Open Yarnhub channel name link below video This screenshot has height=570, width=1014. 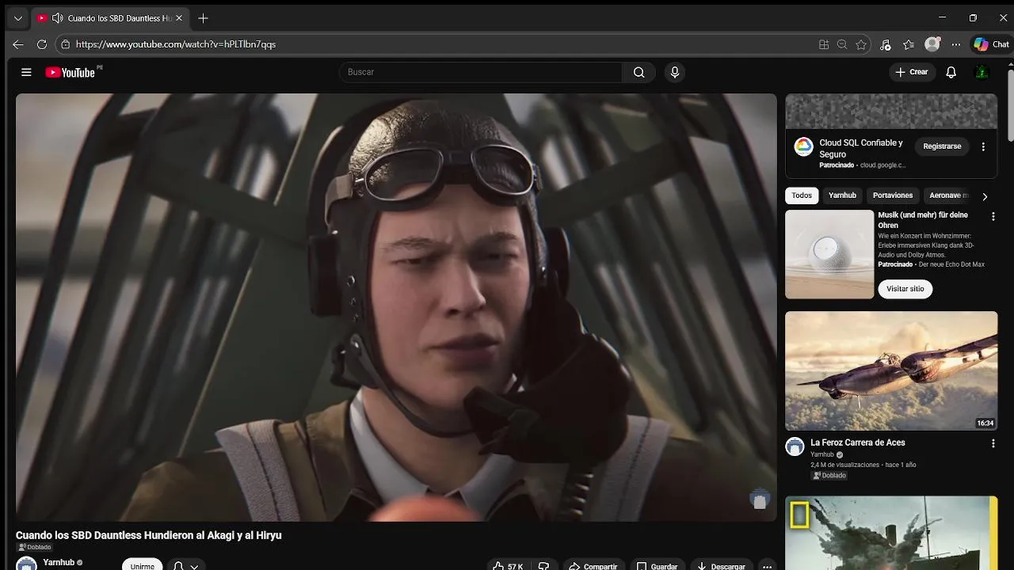pyautogui.click(x=59, y=562)
